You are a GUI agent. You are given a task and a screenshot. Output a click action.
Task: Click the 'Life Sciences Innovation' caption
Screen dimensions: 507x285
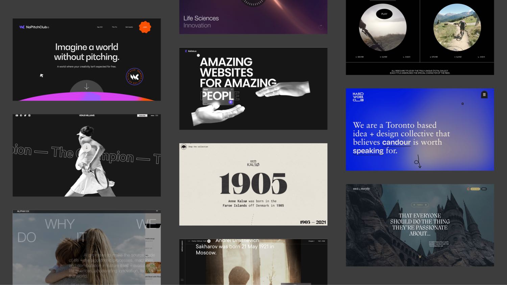pyautogui.click(x=201, y=22)
